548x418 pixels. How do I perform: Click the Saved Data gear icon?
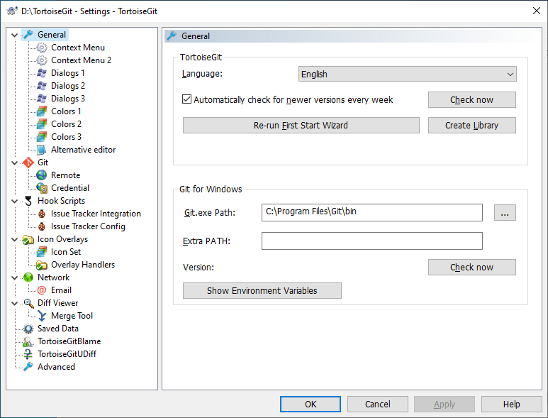(28, 329)
